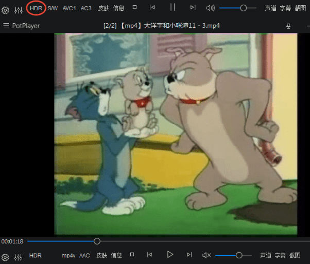Stop playback using bottom toolbar stop icon

(132, 255)
